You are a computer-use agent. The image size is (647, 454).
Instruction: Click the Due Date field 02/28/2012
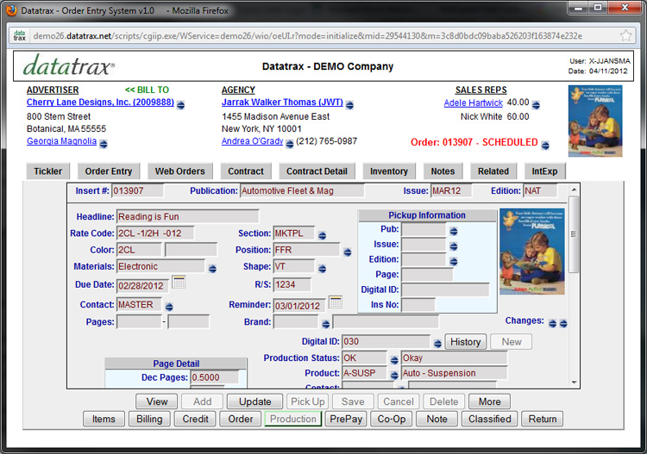click(142, 285)
